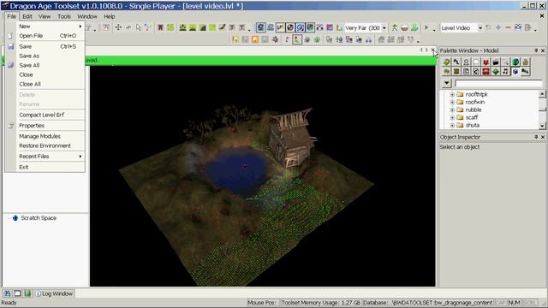548x308 pixels.
Task: Toggle the highlighted blue ring display button
Action: tap(300, 27)
